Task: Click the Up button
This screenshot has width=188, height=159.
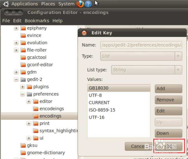Action: coord(169,122)
